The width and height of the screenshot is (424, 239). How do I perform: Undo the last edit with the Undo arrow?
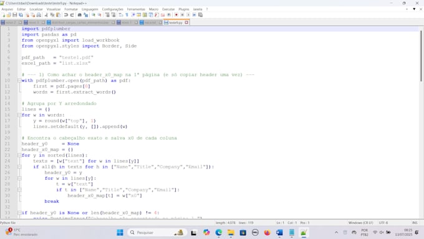[65, 15]
